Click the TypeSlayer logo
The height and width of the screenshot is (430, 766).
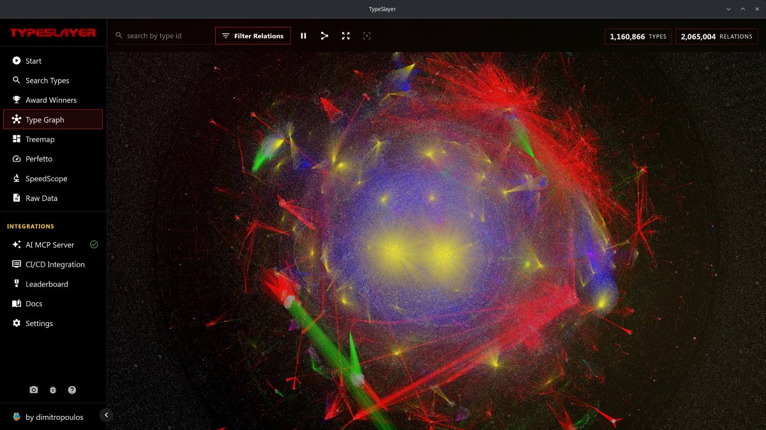pyautogui.click(x=53, y=33)
